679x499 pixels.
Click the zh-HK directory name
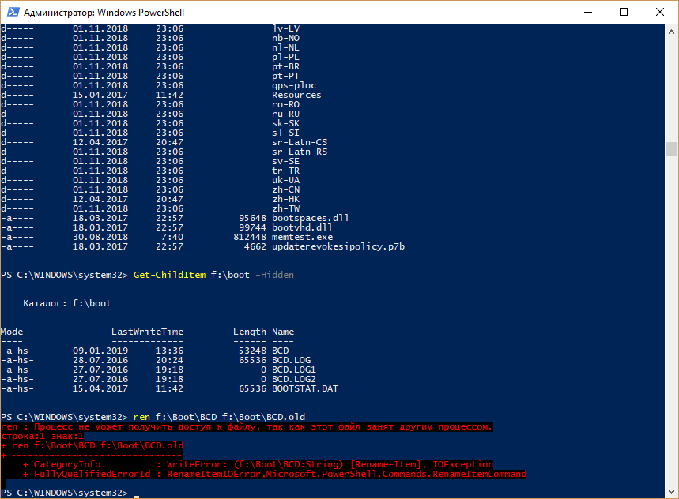[x=285, y=199]
